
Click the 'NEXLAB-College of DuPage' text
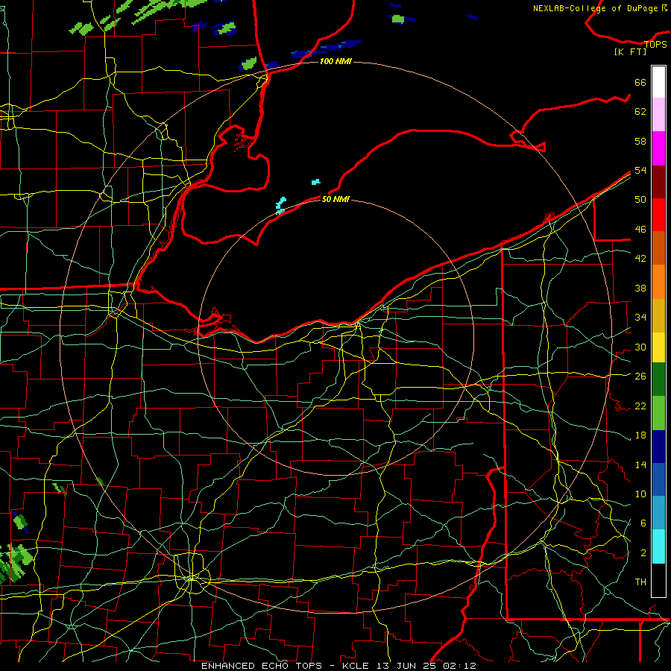[x=596, y=8]
